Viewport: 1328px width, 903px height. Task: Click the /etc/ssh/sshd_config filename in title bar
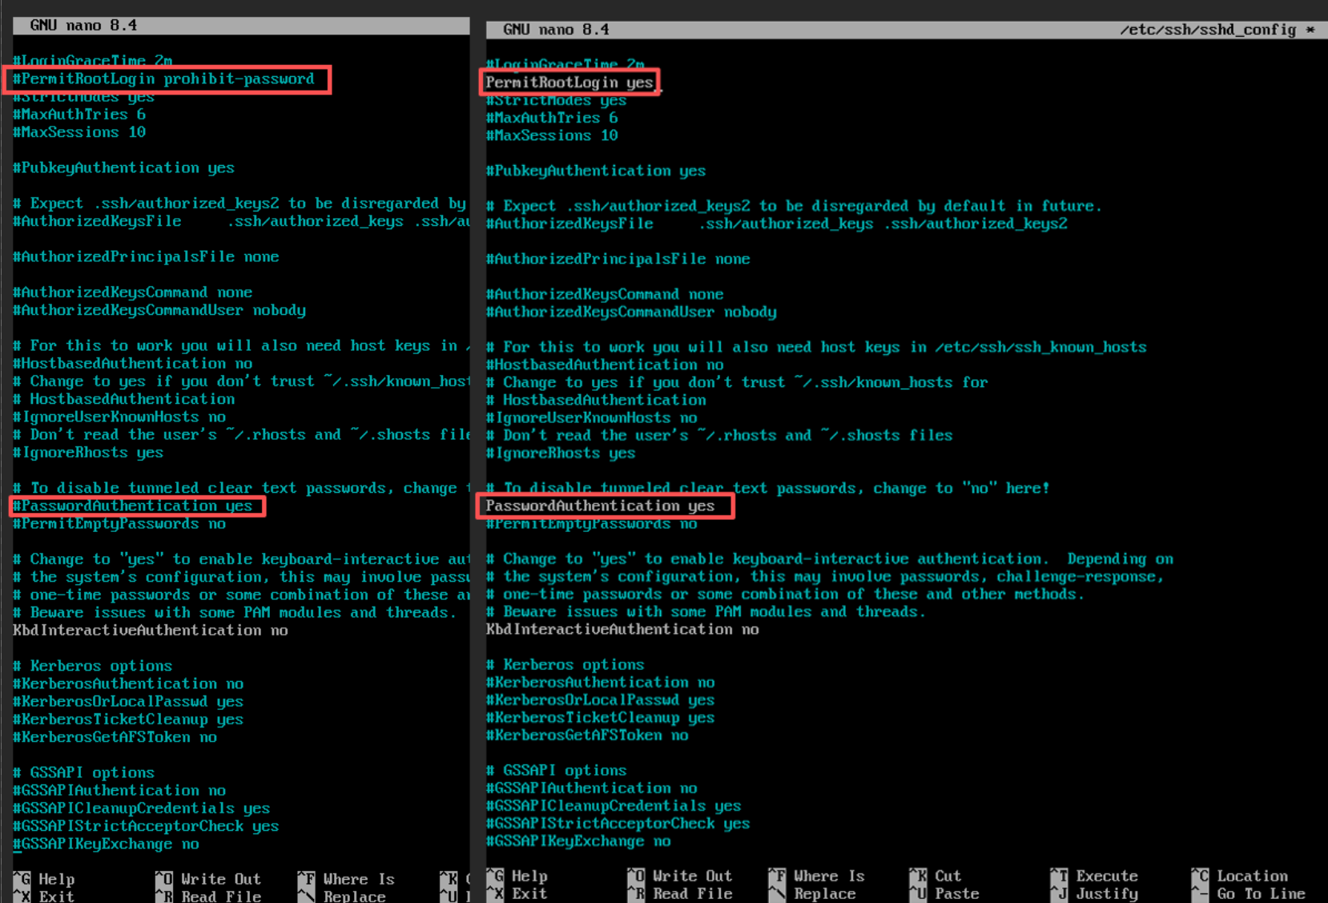click(1207, 30)
